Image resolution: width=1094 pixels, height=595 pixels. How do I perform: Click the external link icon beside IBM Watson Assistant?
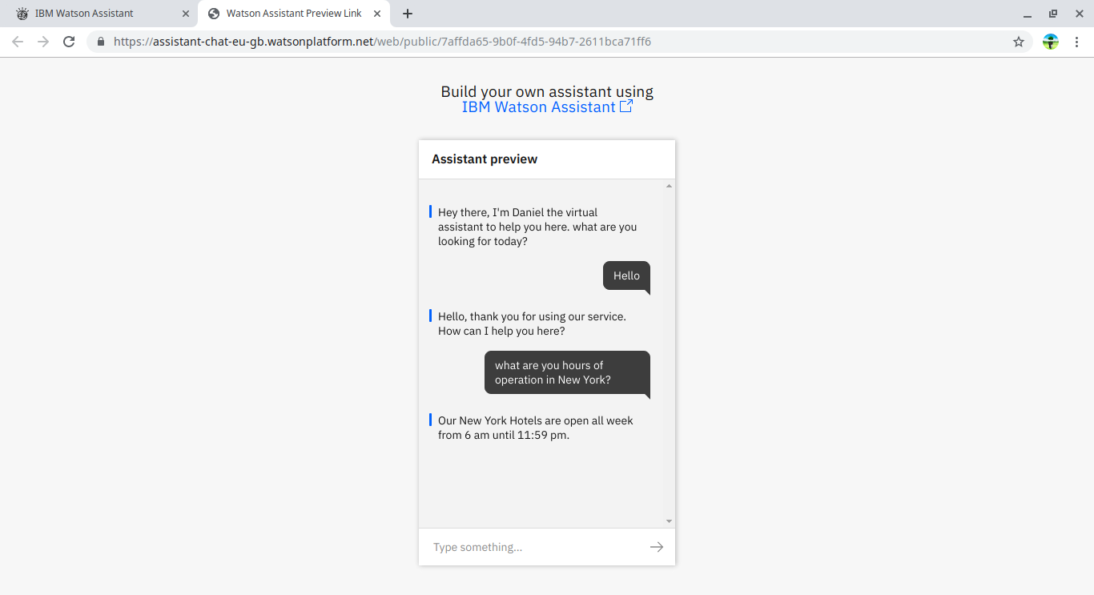[626, 106]
